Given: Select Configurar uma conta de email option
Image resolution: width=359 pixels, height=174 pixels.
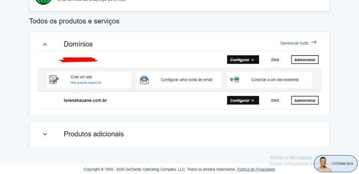Looking at the screenshot, I should (x=186, y=80).
